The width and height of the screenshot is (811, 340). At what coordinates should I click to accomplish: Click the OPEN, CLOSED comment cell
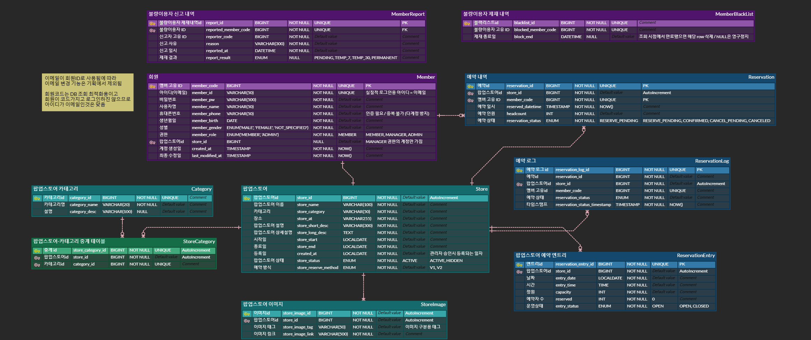(x=697, y=306)
